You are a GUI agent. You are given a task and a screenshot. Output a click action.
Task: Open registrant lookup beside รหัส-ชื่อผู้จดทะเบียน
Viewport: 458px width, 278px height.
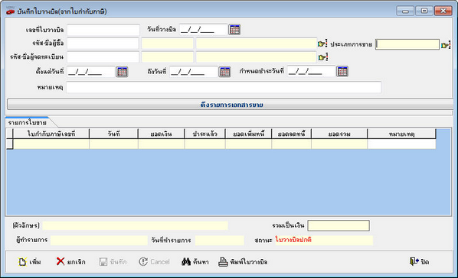click(323, 57)
